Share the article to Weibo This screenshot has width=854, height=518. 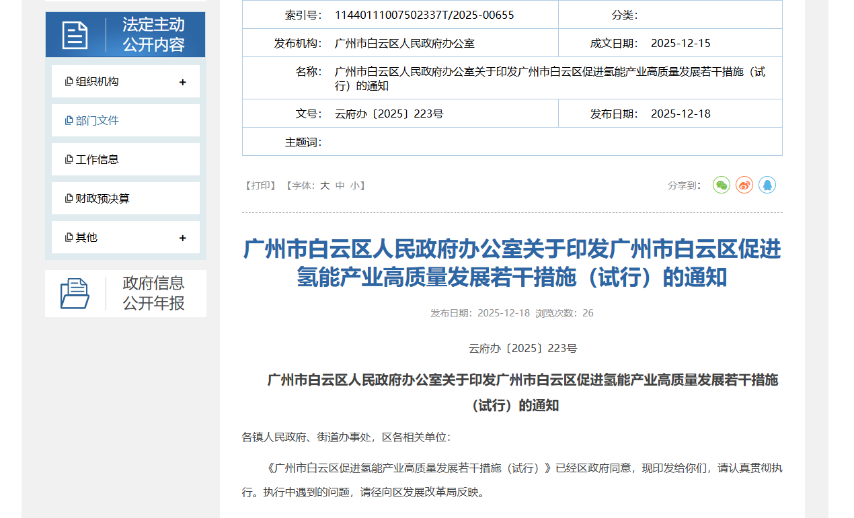[x=744, y=185]
